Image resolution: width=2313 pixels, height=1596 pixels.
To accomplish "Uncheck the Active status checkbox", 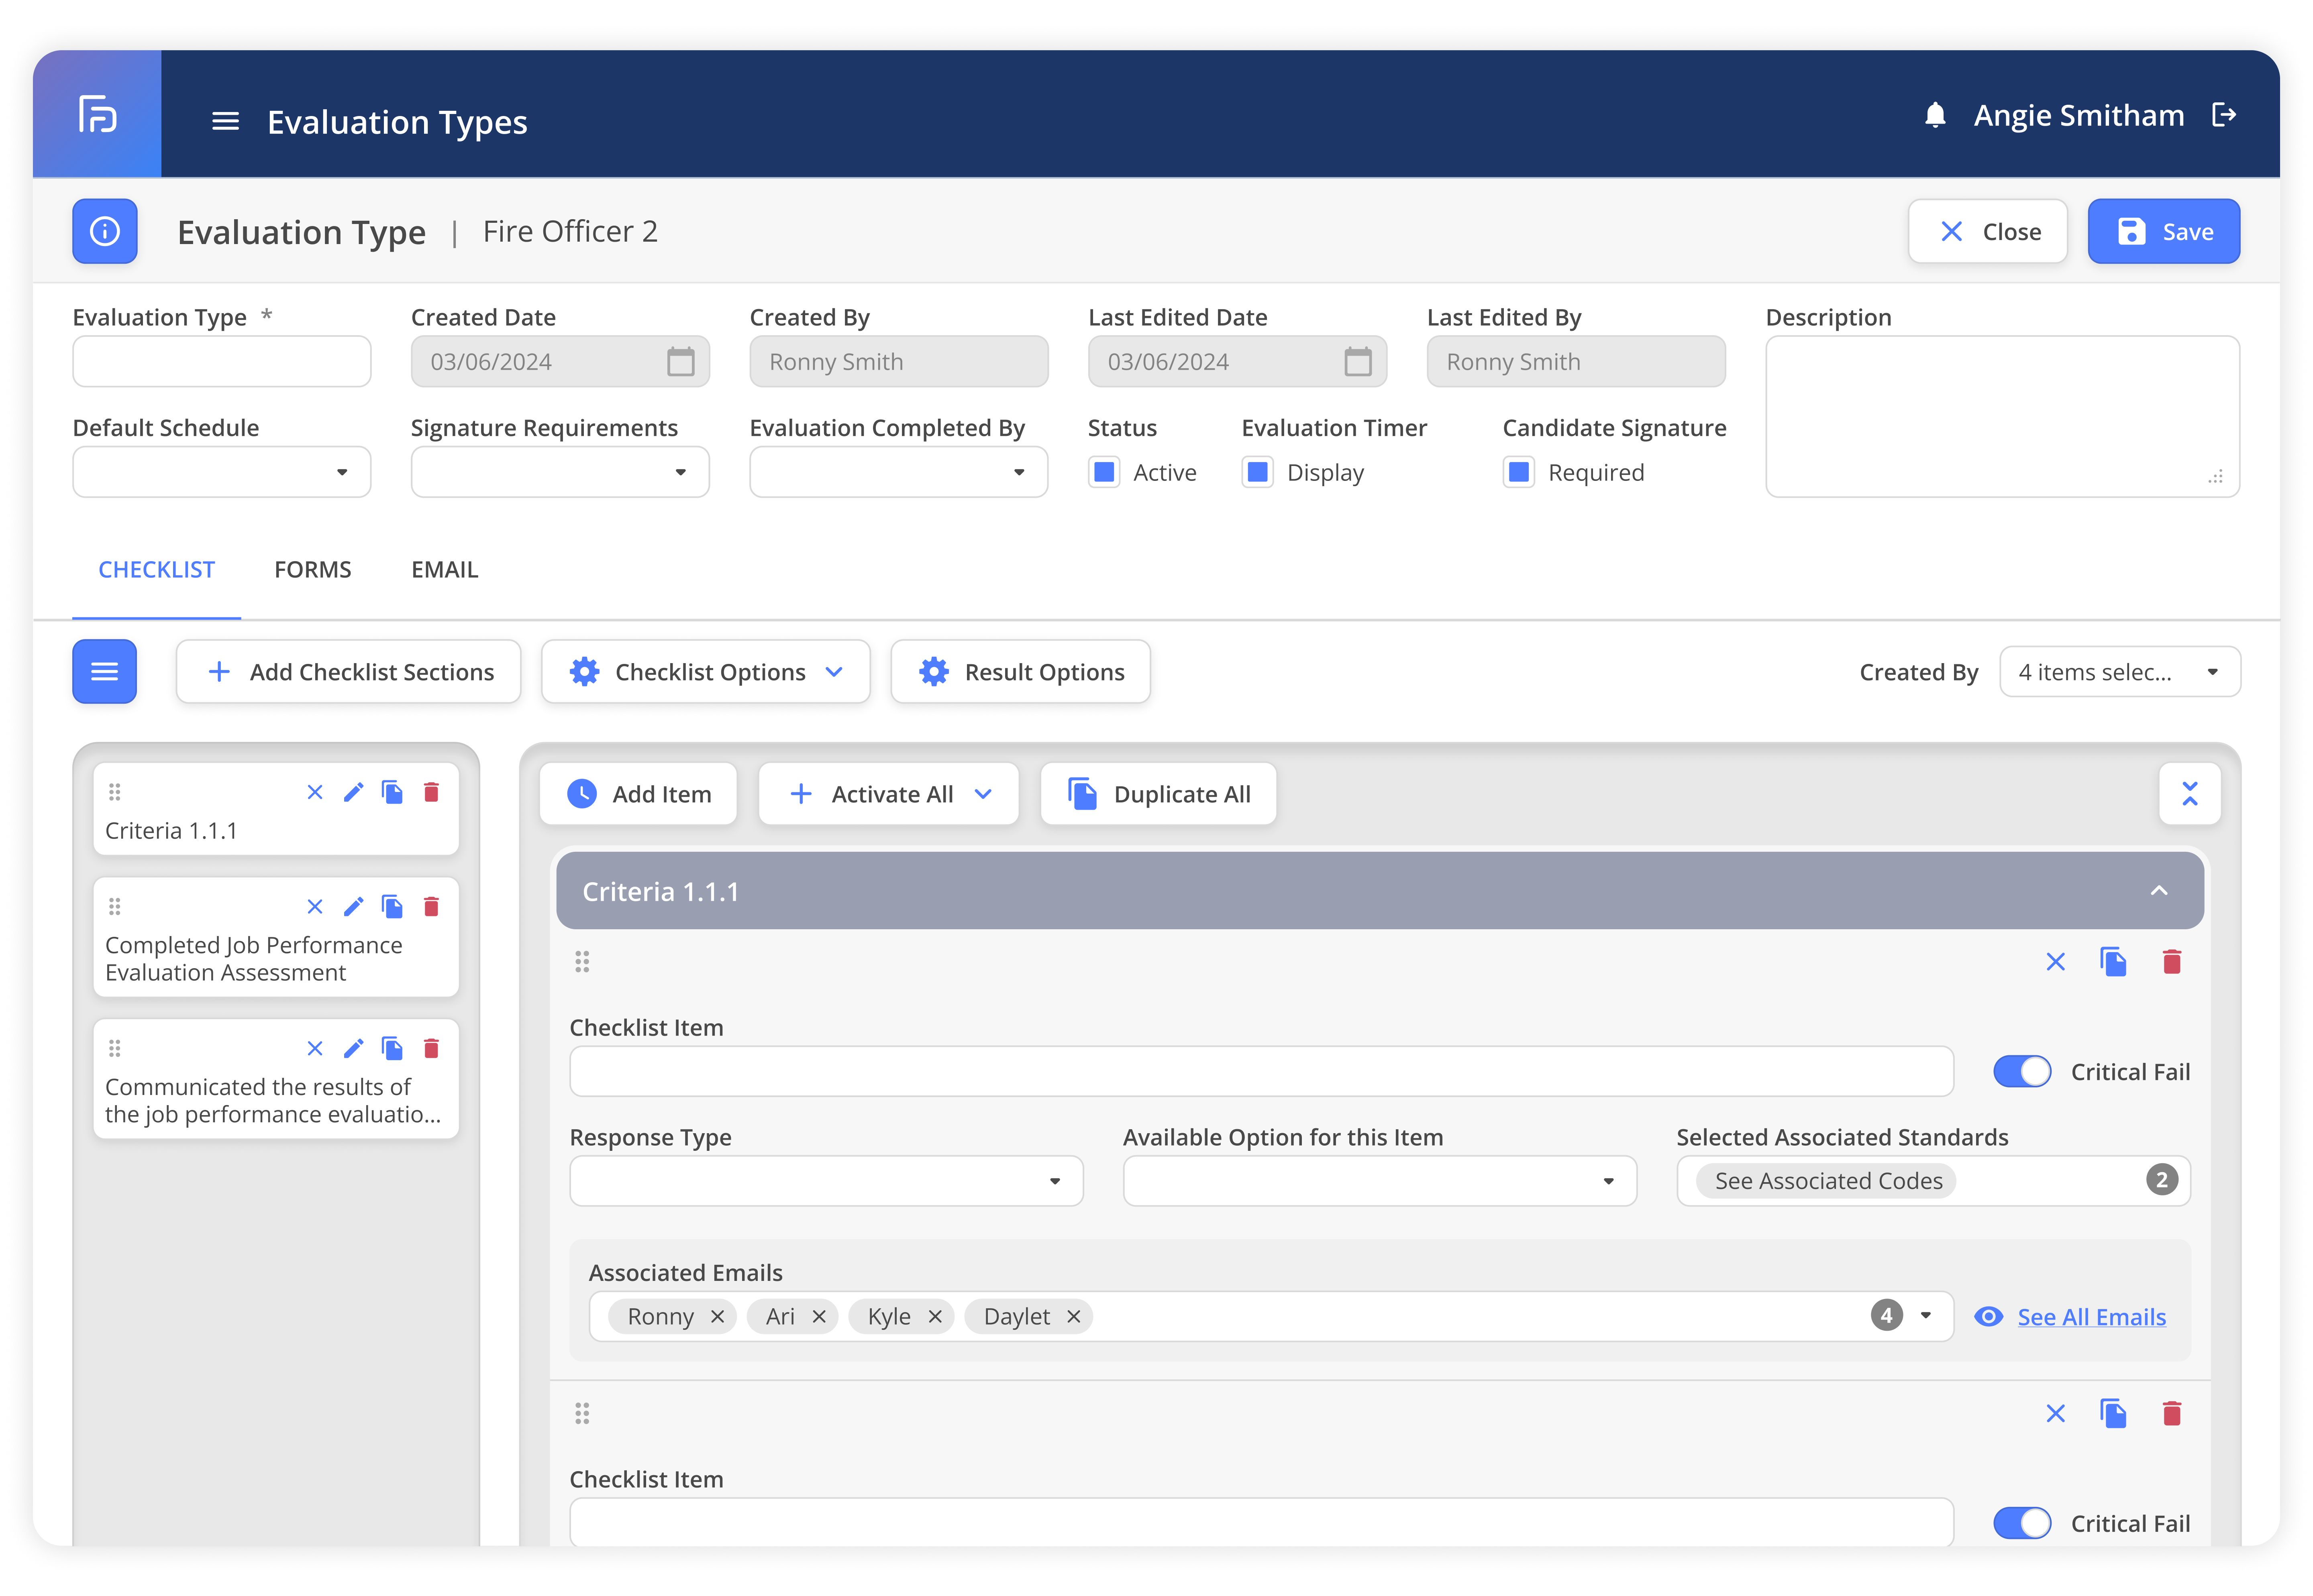I will 1104,472.
